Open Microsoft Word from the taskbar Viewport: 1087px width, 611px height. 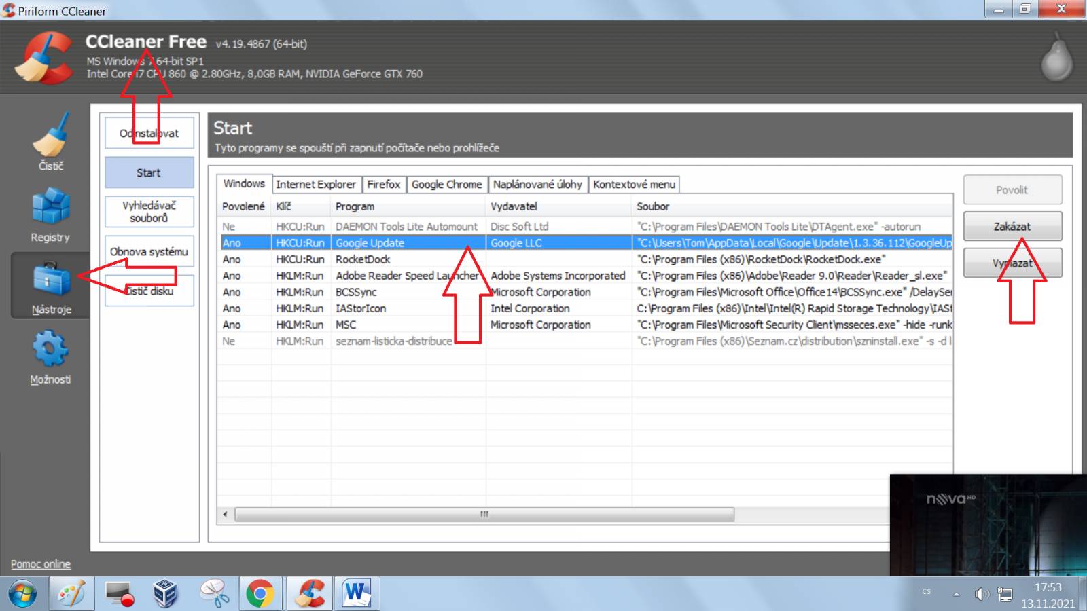pyautogui.click(x=356, y=594)
